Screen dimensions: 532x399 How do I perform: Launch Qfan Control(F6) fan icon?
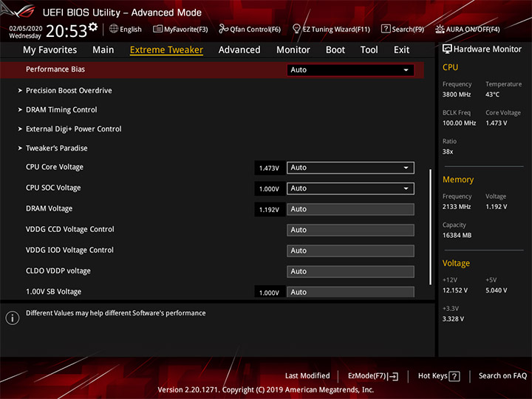point(223,29)
